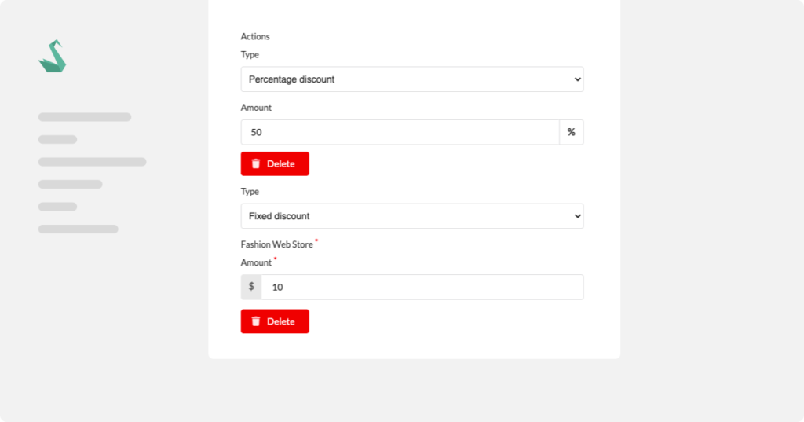Click the dollar sign prefix
The height and width of the screenshot is (422, 804).
[x=251, y=287]
